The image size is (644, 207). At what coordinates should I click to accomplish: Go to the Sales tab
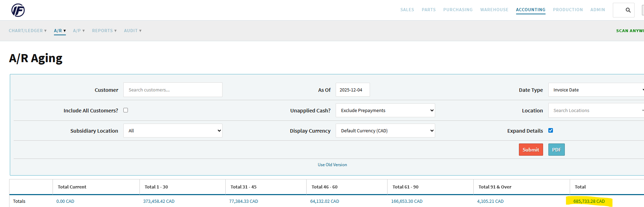(407, 10)
